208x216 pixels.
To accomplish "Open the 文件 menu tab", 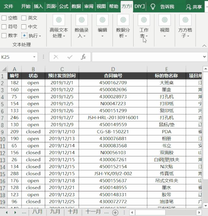I will point(8,6).
